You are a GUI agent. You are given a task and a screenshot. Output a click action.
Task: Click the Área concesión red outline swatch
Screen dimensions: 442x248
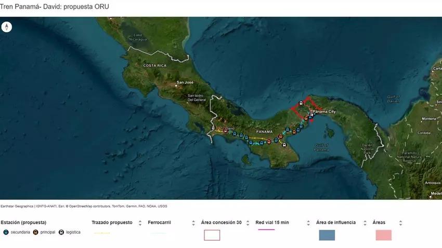pyautogui.click(x=212, y=235)
